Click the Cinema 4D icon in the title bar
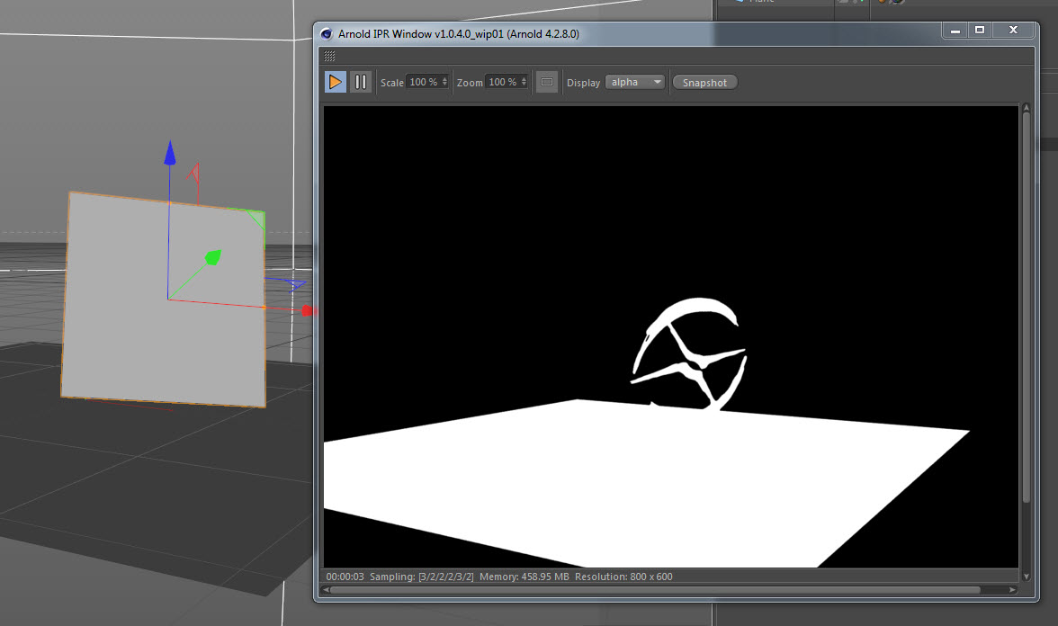Viewport: 1058px width, 626px height. [327, 33]
